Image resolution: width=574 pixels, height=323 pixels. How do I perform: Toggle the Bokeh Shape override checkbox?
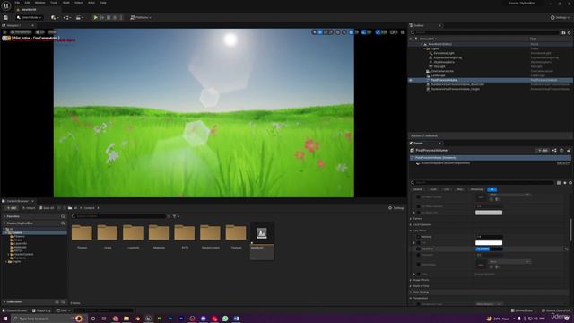[418, 265]
